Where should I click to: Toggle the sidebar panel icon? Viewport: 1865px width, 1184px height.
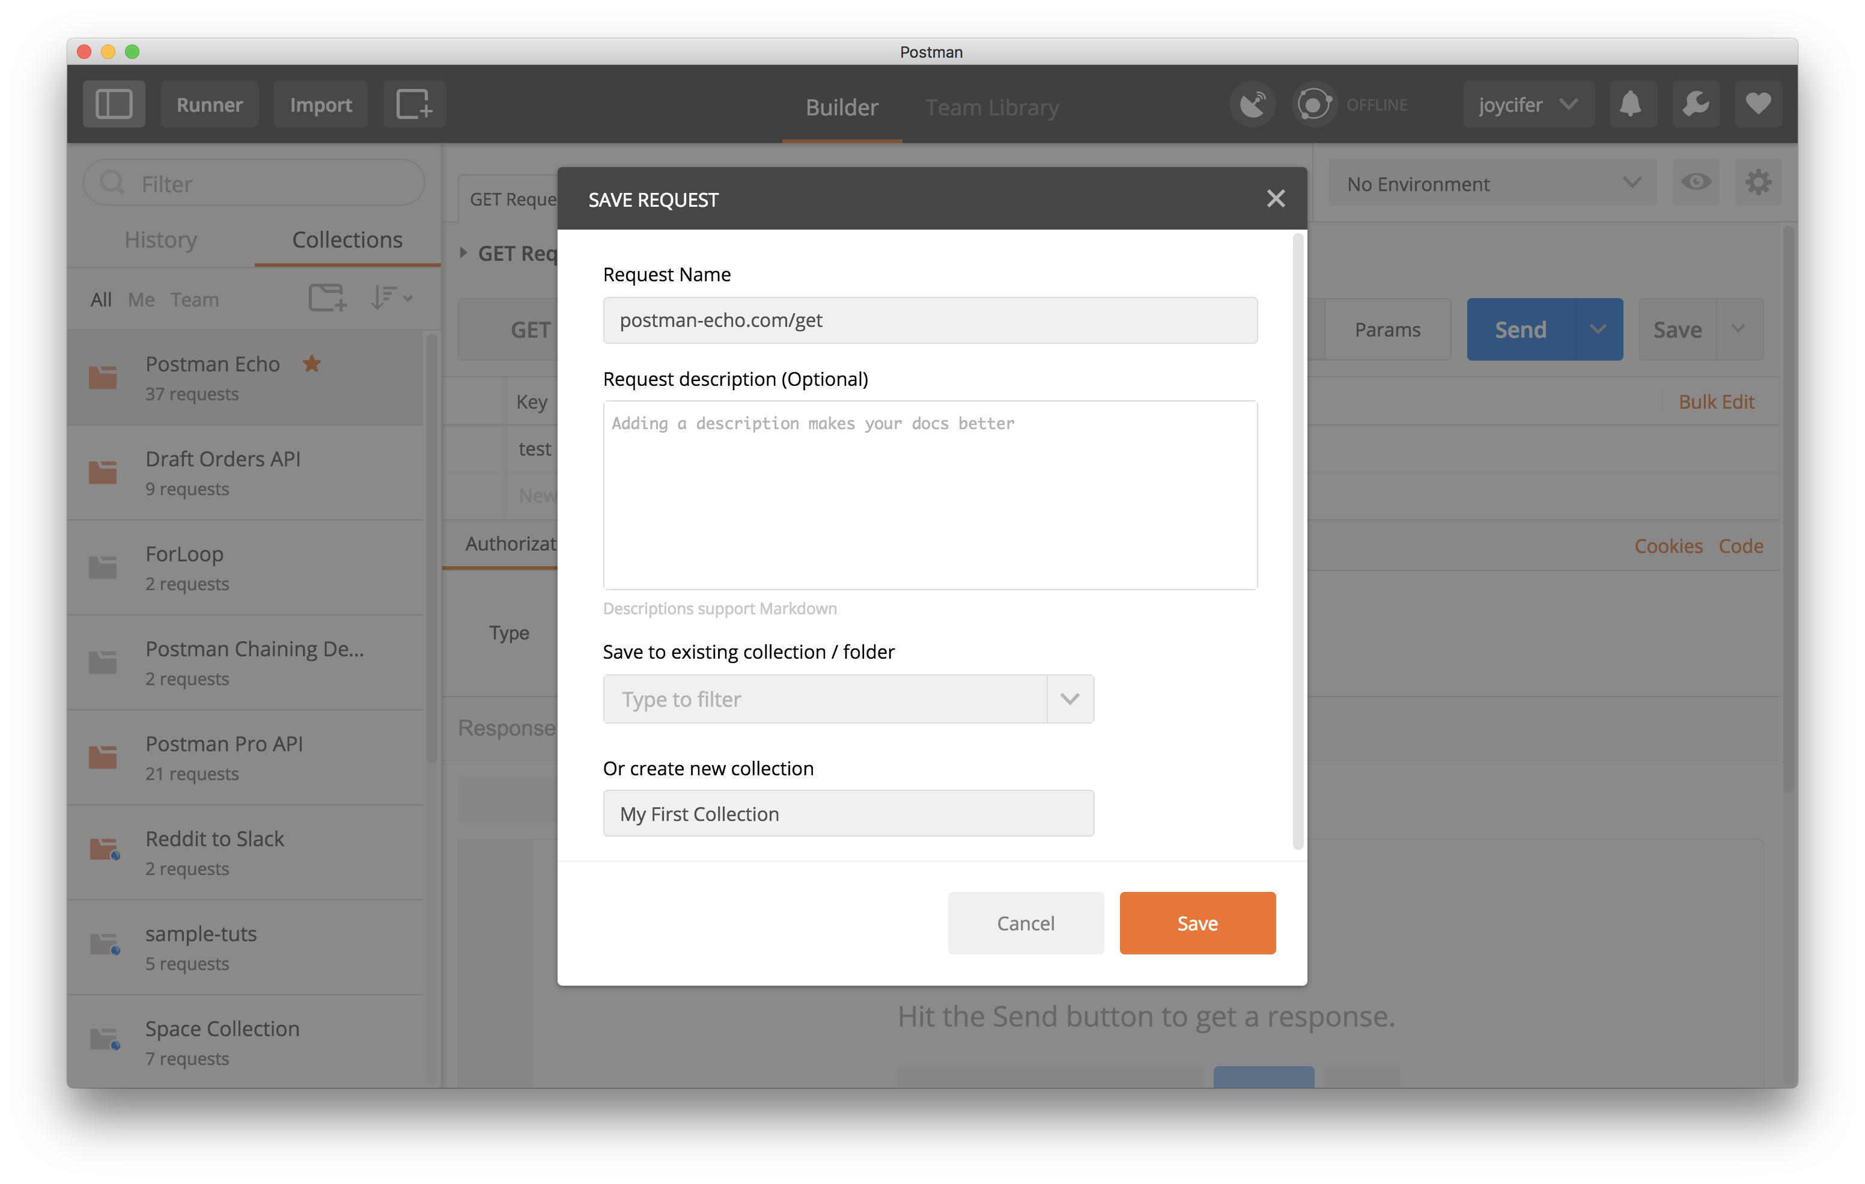[x=114, y=104]
